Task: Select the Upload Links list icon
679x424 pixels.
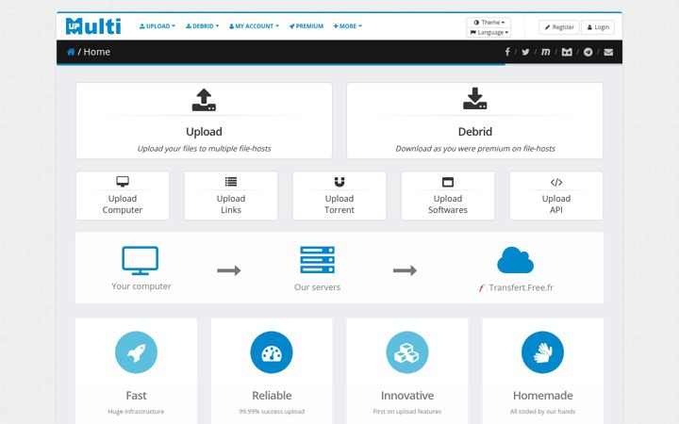Action: [x=231, y=182]
